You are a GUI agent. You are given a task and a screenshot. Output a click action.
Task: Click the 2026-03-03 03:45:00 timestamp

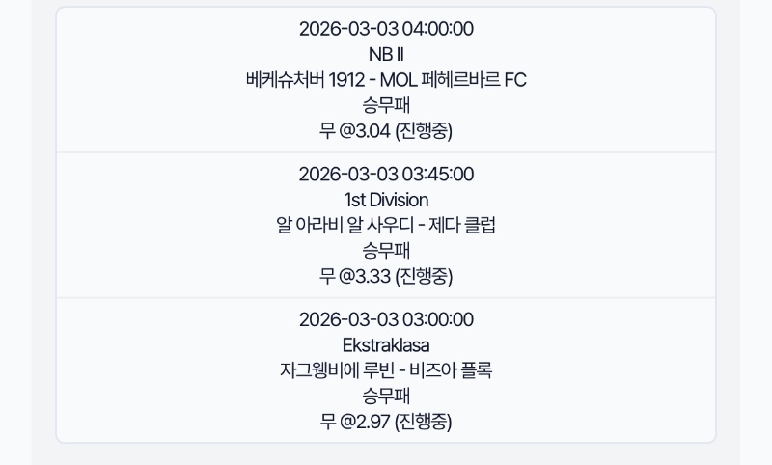(x=386, y=175)
